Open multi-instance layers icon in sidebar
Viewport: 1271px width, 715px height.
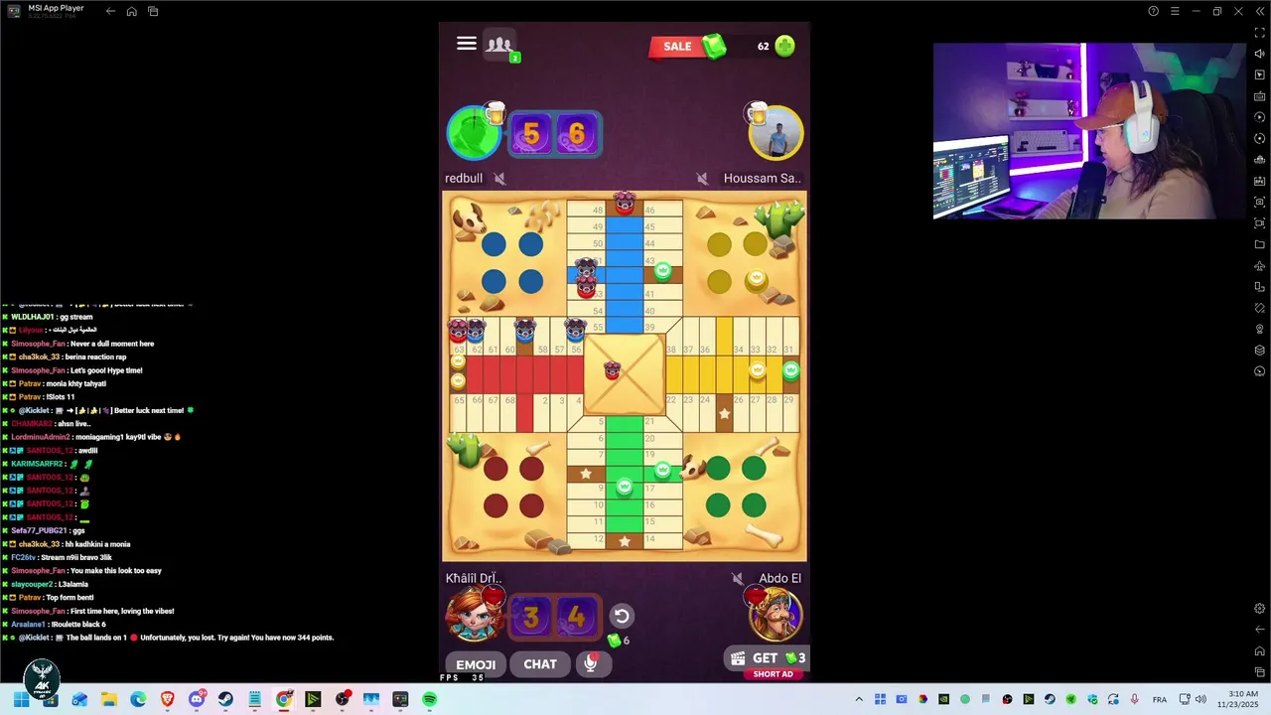pyautogui.click(x=1259, y=350)
